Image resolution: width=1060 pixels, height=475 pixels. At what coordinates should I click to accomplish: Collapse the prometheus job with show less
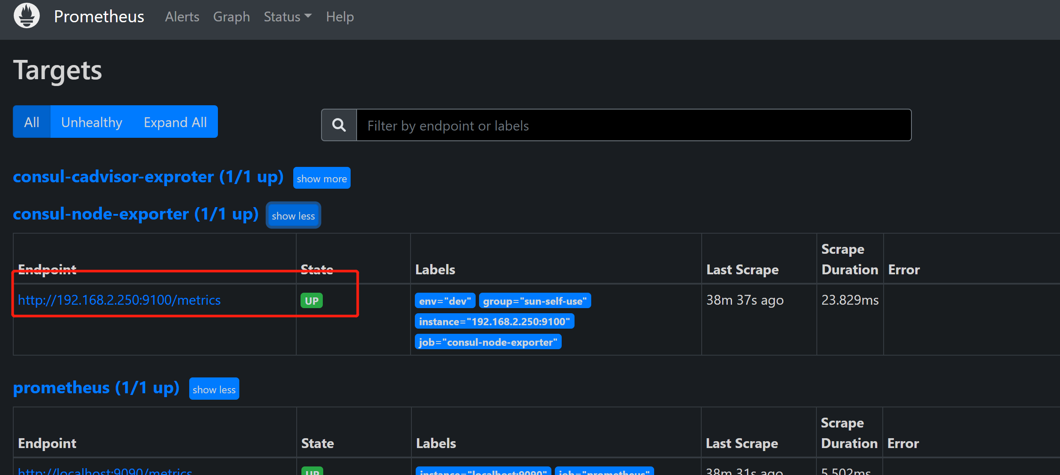[214, 389]
